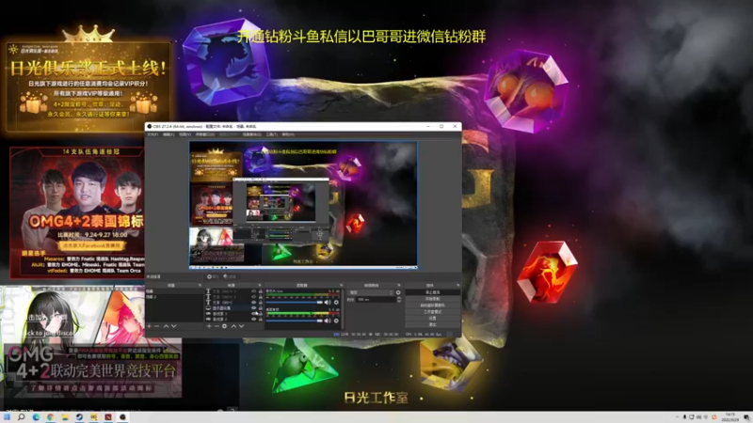
Task: Add a new scene with plus icon
Action: tap(150, 326)
